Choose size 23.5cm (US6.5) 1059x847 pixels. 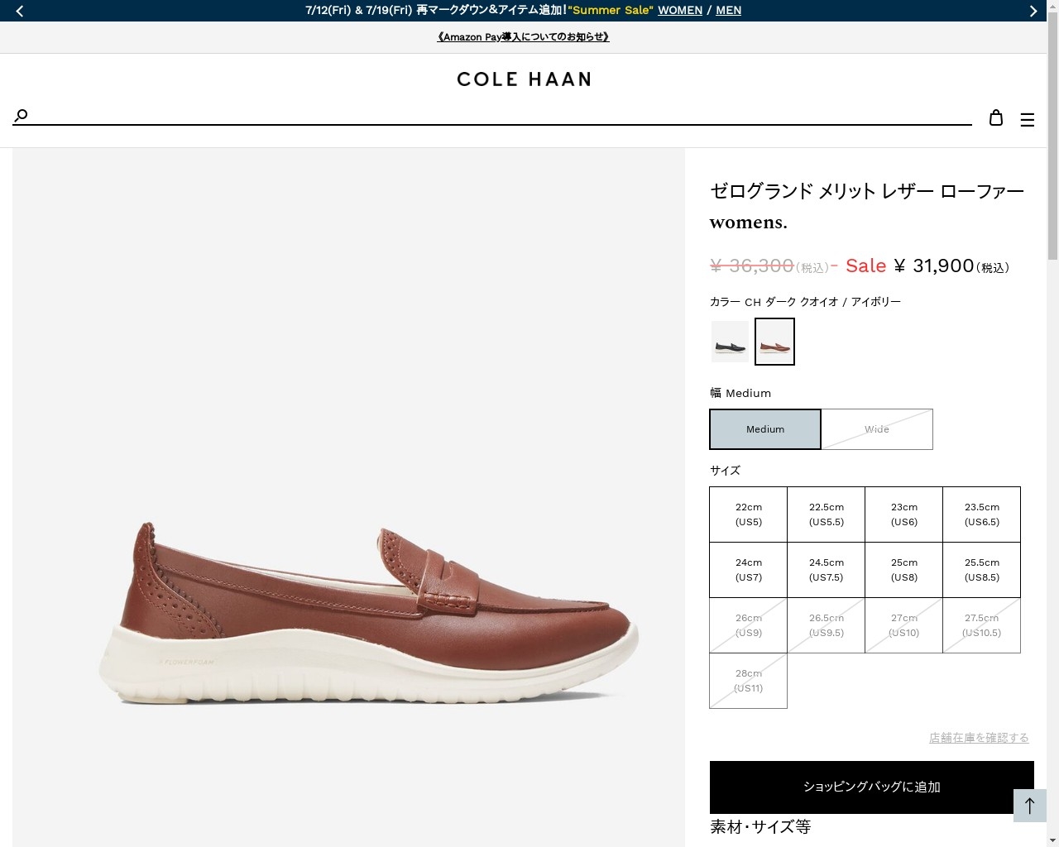pyautogui.click(x=982, y=514)
